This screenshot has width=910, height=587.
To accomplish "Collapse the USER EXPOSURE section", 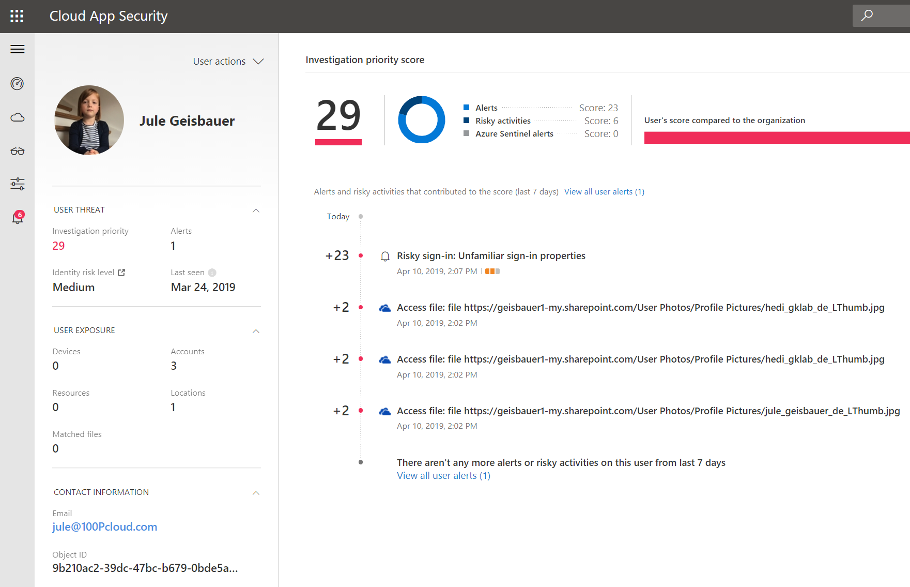I will pos(256,331).
